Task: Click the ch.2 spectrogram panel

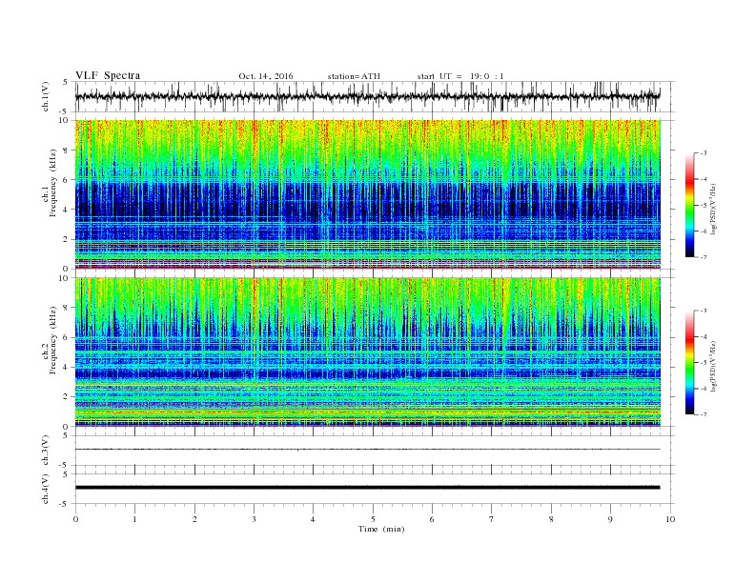Action: (367, 352)
